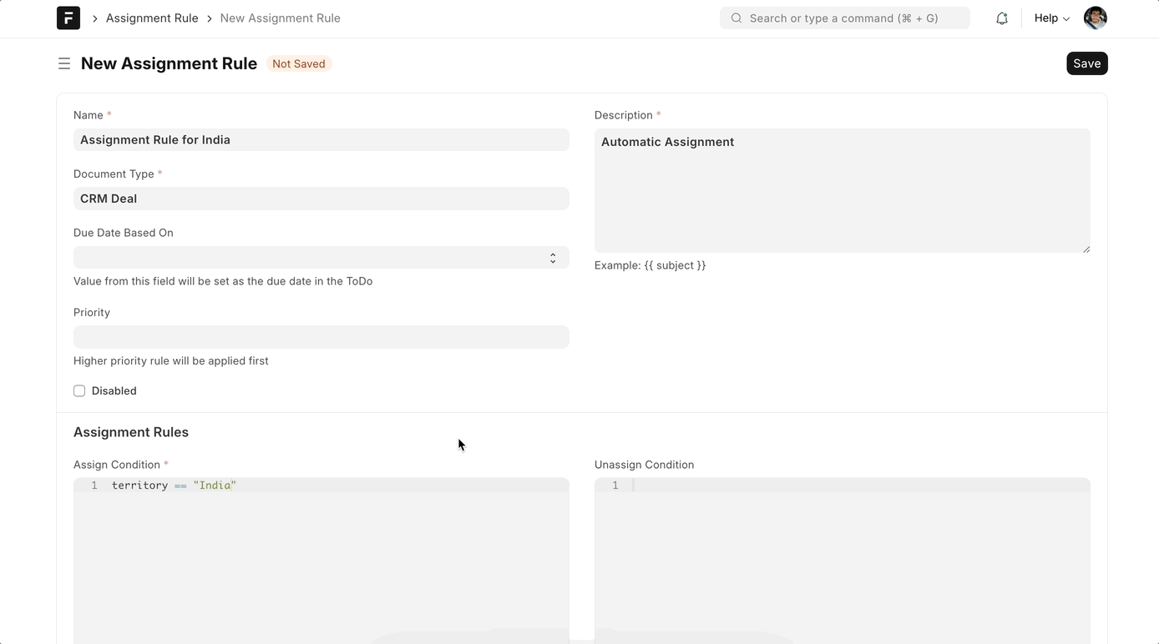Tick the Disabled checkbox

(79, 391)
